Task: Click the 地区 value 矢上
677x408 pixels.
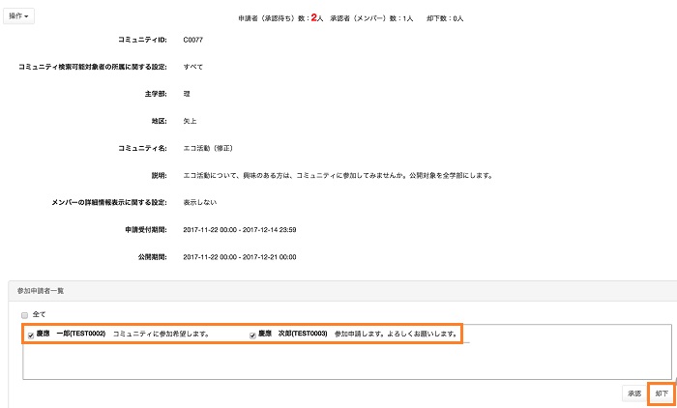Action: pyautogui.click(x=191, y=121)
